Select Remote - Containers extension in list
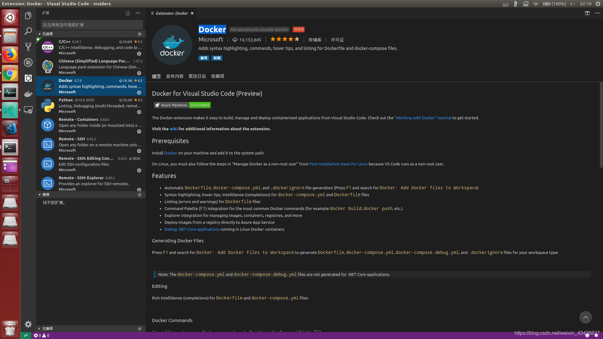 point(91,125)
